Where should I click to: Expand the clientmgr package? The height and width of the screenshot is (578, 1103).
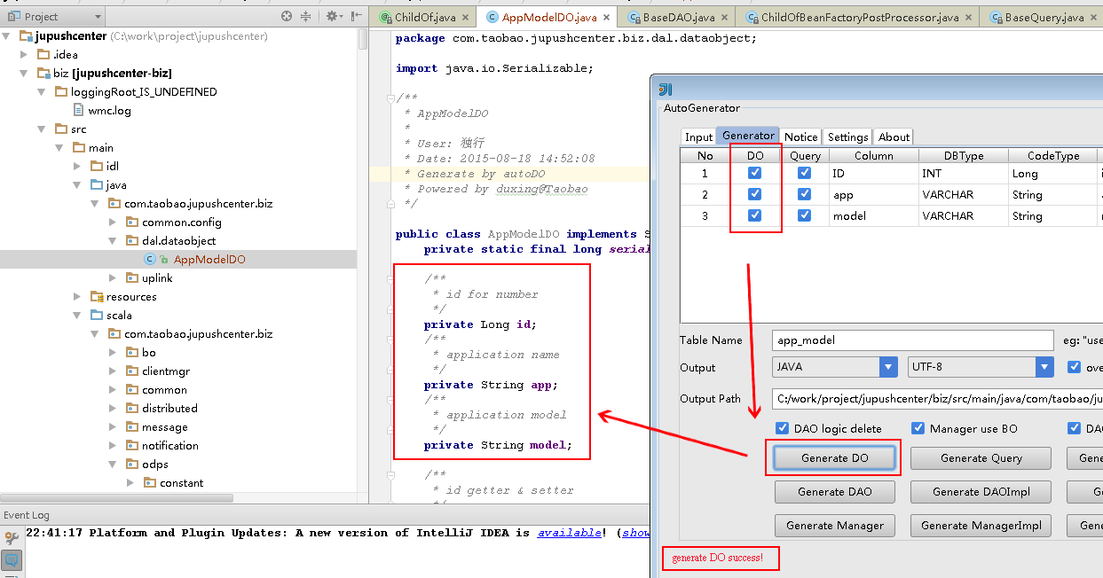(x=114, y=371)
